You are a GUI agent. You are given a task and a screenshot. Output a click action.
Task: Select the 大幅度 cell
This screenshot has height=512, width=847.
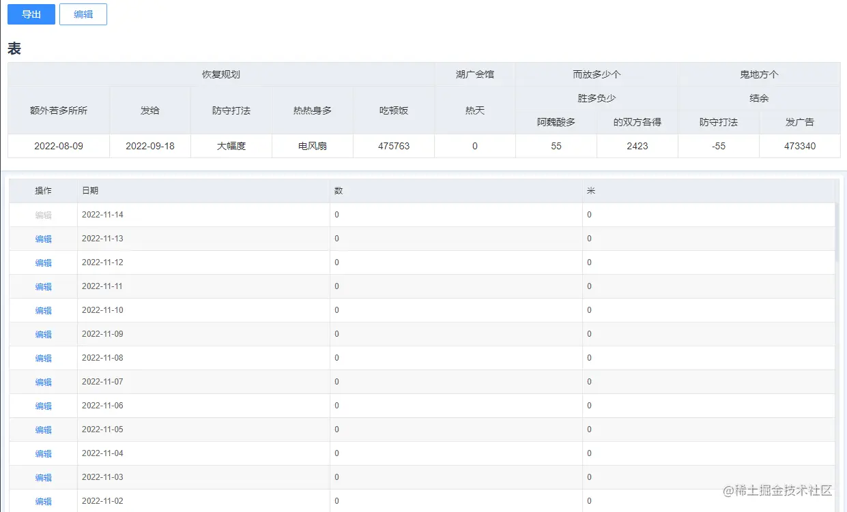click(x=231, y=146)
